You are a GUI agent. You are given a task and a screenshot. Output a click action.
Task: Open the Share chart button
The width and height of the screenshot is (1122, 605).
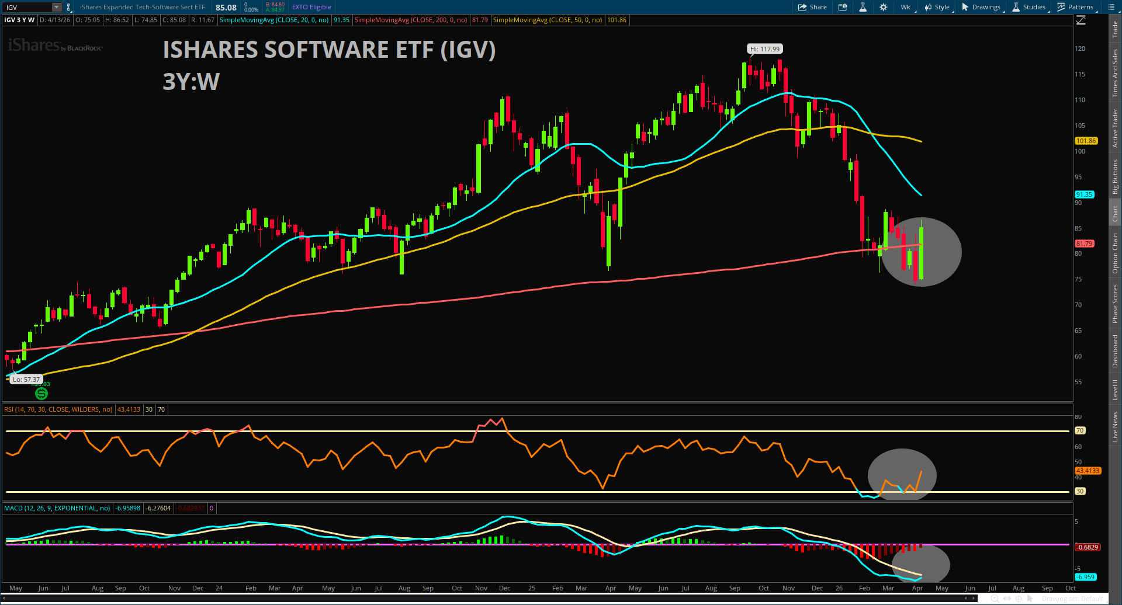click(x=812, y=7)
